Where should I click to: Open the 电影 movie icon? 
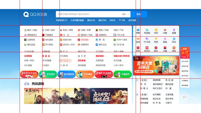[x=138, y=30]
